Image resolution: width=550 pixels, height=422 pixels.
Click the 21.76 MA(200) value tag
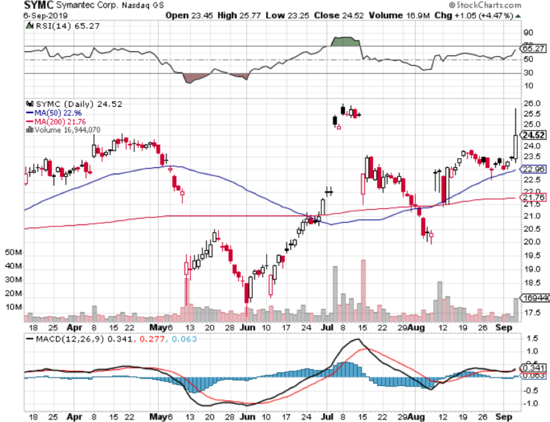point(533,197)
